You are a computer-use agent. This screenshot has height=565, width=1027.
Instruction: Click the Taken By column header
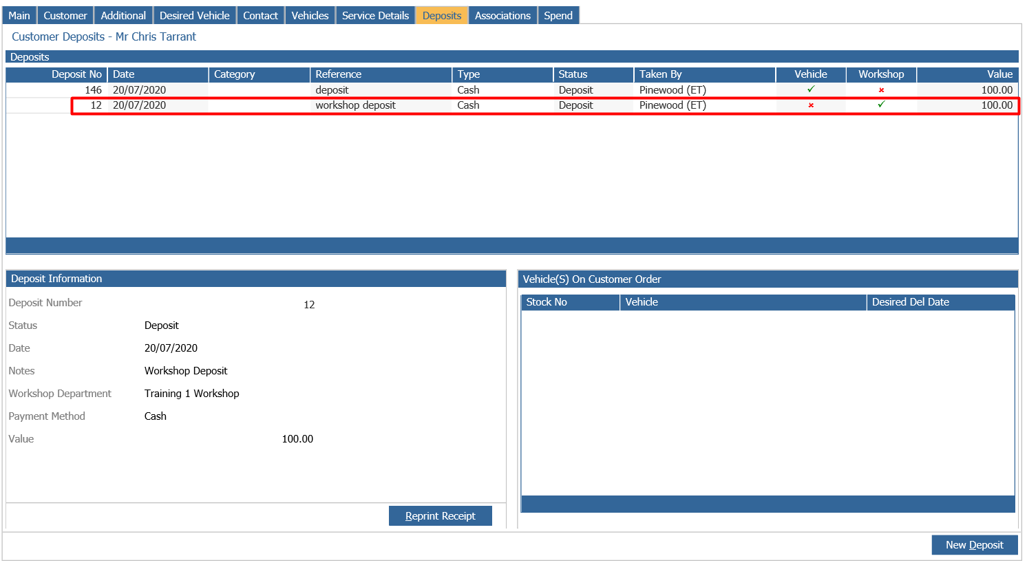(705, 74)
